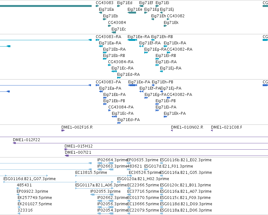Screen dimensions: 268x215
Task: Select transcript CG43082-RA
Action: 180,49
